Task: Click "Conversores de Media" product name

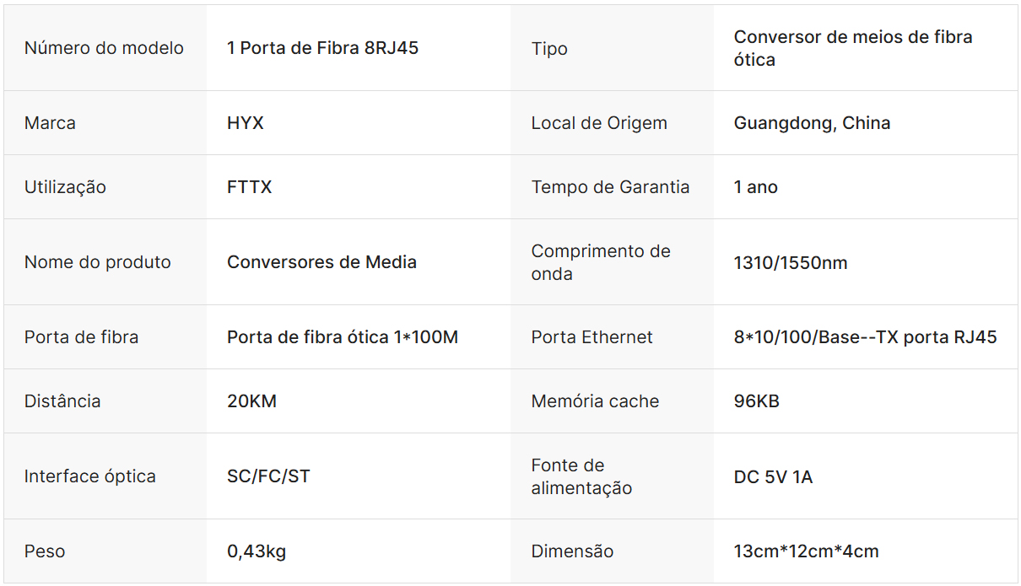Action: (321, 262)
